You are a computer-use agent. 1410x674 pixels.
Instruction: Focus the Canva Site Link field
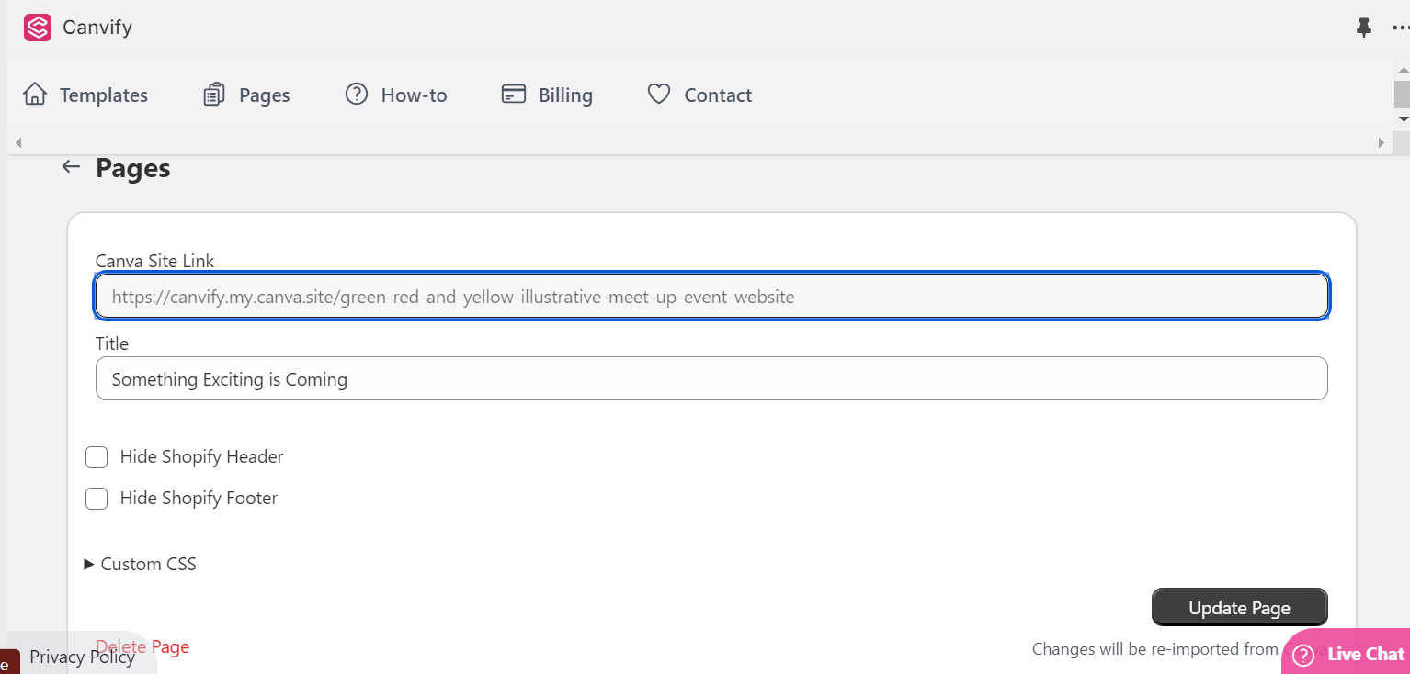coord(711,297)
